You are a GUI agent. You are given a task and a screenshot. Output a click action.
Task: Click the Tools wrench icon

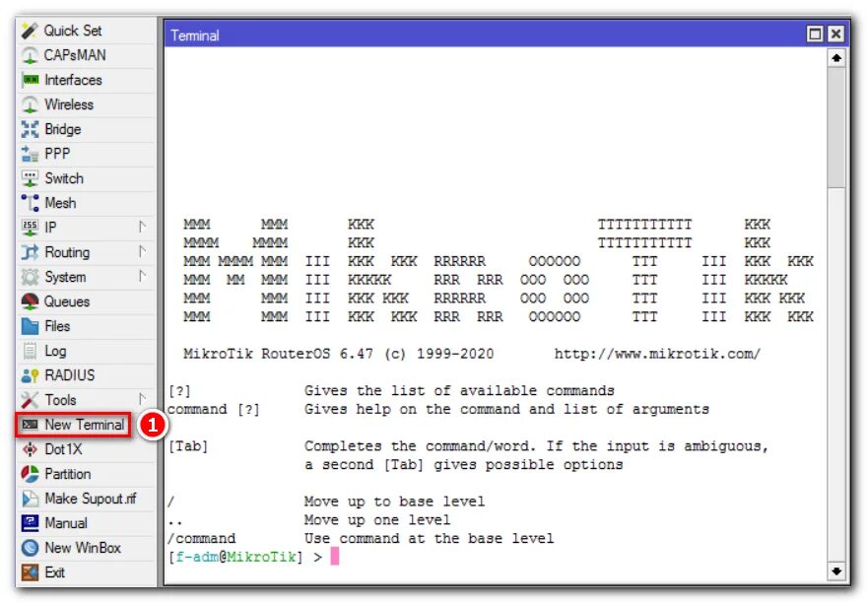click(x=30, y=400)
